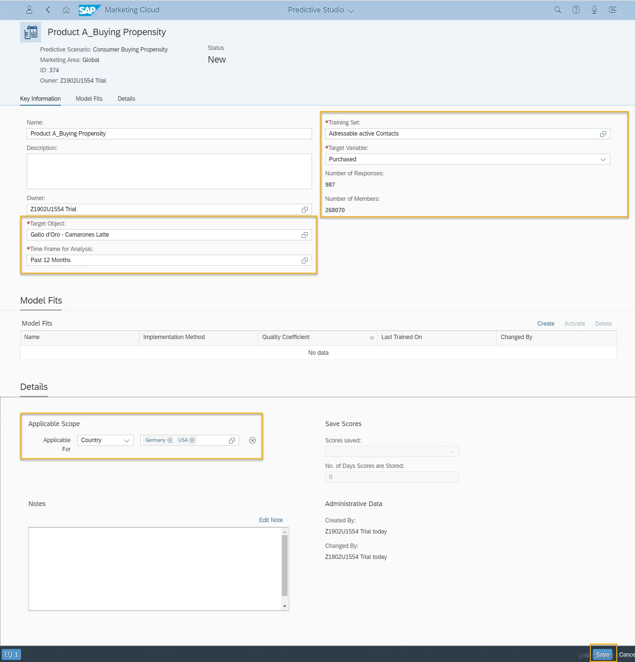635x662 pixels.
Task: Switch to the Key Information tab
Action: tap(40, 99)
